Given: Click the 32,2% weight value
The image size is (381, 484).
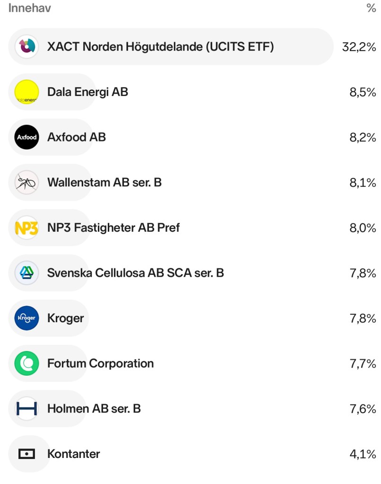Looking at the screenshot, I should (359, 47).
